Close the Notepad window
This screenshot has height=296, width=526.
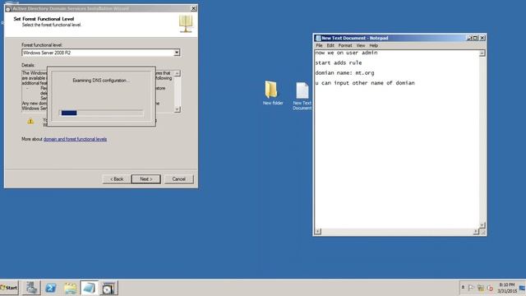click(x=482, y=38)
